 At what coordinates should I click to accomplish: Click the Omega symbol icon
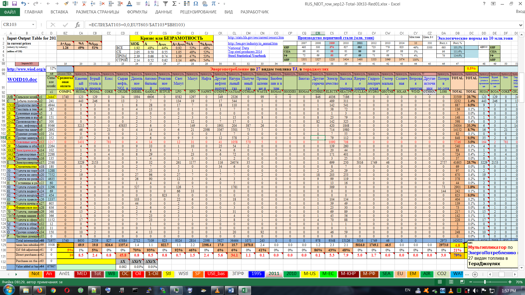coord(196,4)
